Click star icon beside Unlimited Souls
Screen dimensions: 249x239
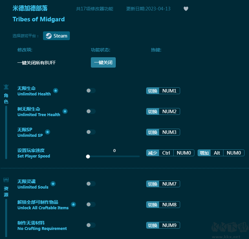point(53,184)
